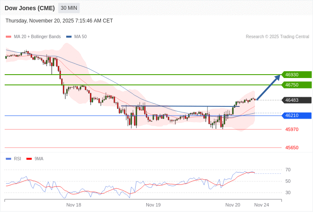Click the Nov 19 date axis label
This screenshot has height=212, width=313.
(x=153, y=205)
